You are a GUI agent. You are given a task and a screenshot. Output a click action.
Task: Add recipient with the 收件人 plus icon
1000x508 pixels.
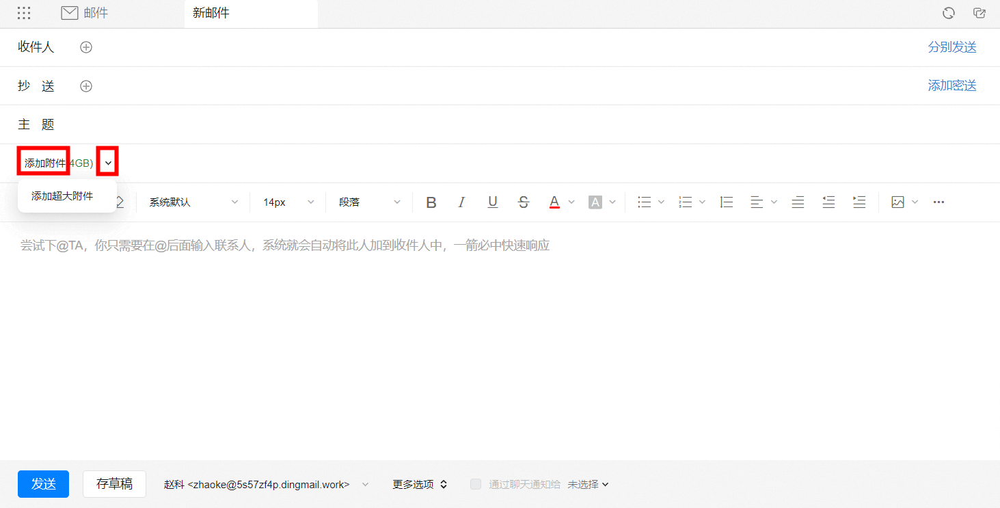(x=86, y=47)
